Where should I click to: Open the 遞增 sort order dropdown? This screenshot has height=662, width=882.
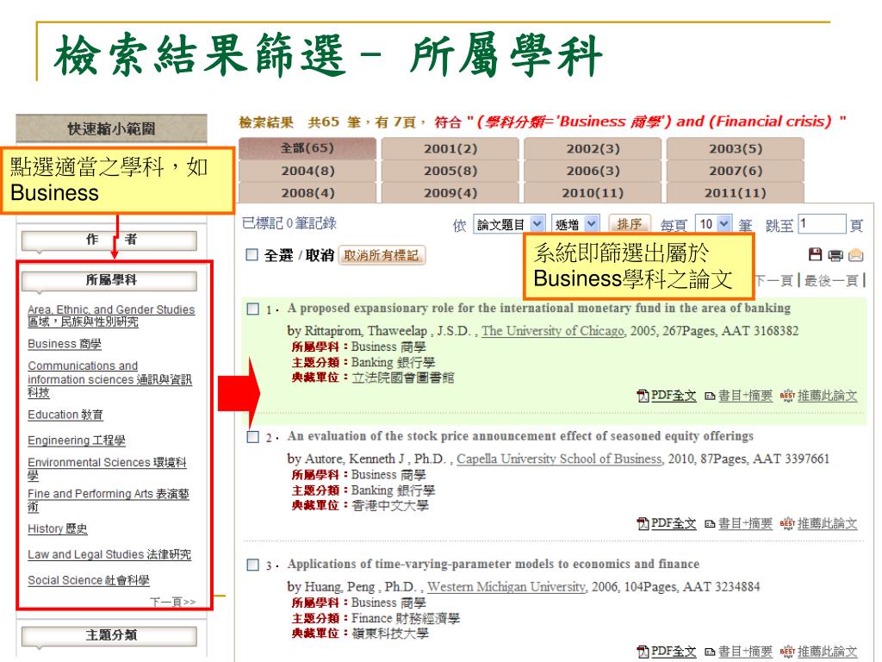[x=575, y=224]
